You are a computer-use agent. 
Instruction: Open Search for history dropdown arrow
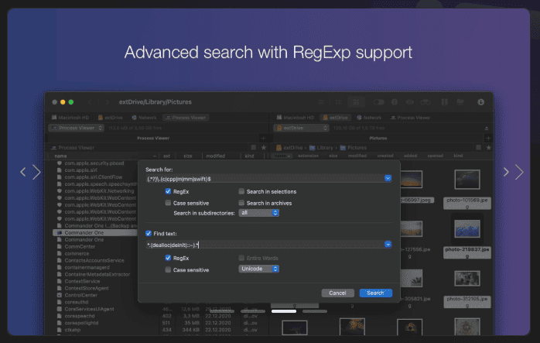[x=388, y=179]
